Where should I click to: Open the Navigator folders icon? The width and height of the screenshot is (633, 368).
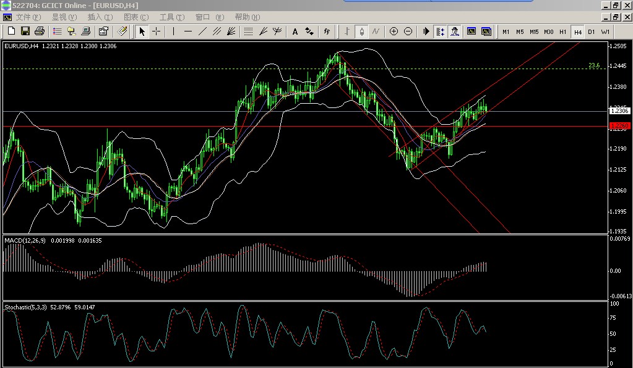[x=71, y=31]
